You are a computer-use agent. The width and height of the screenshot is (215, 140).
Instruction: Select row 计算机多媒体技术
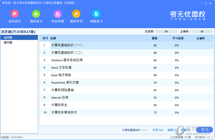126,112
